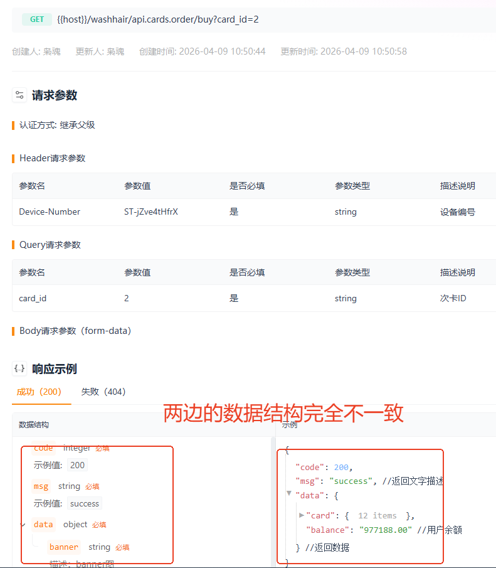This screenshot has width=496, height=568.
Task: Click the 请求参数 section icon
Action: 19,95
